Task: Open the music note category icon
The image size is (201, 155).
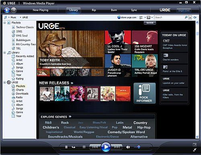Action: 5,17
